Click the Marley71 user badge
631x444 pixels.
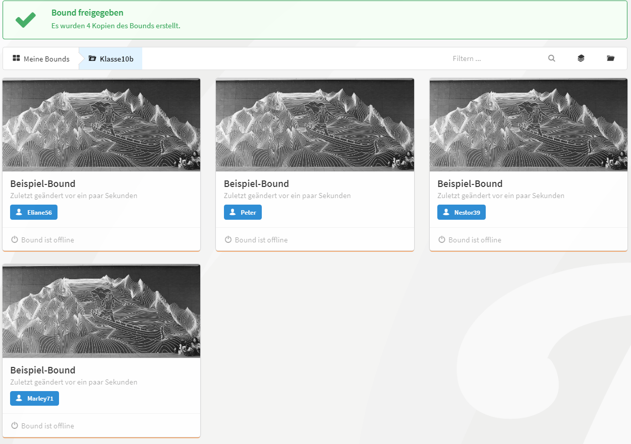[34, 398]
